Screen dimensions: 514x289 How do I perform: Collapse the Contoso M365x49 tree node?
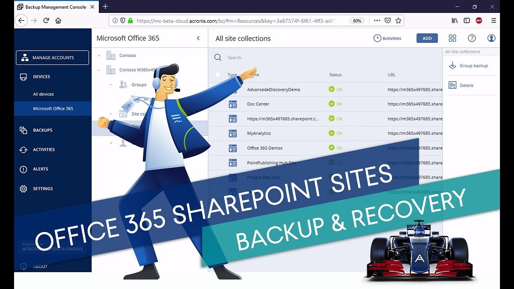pyautogui.click(x=99, y=70)
